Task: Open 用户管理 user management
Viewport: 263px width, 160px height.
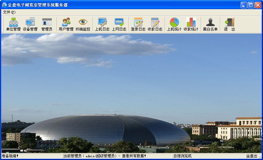Action: coord(66,24)
